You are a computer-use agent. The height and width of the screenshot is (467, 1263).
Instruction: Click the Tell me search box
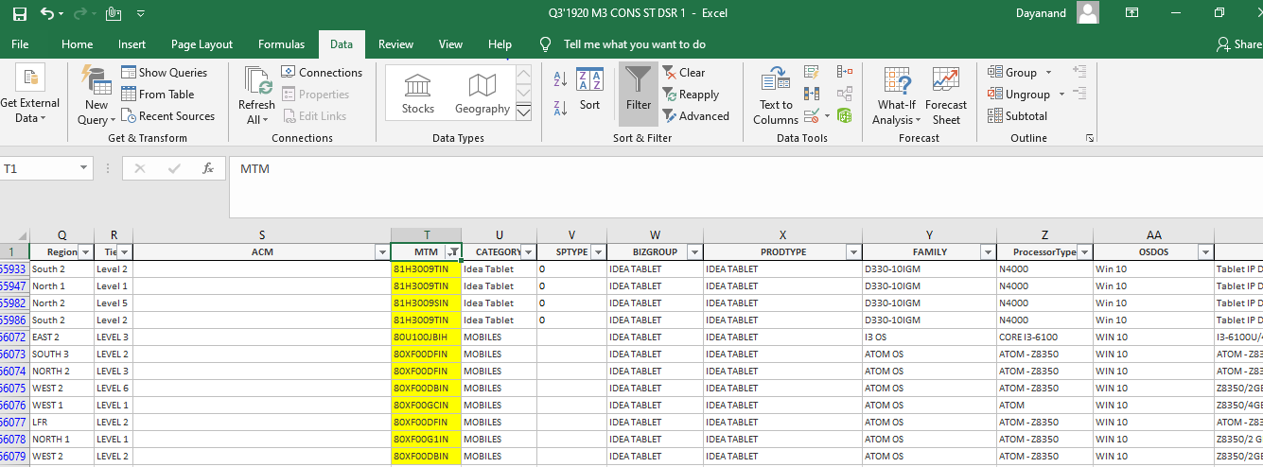point(634,44)
